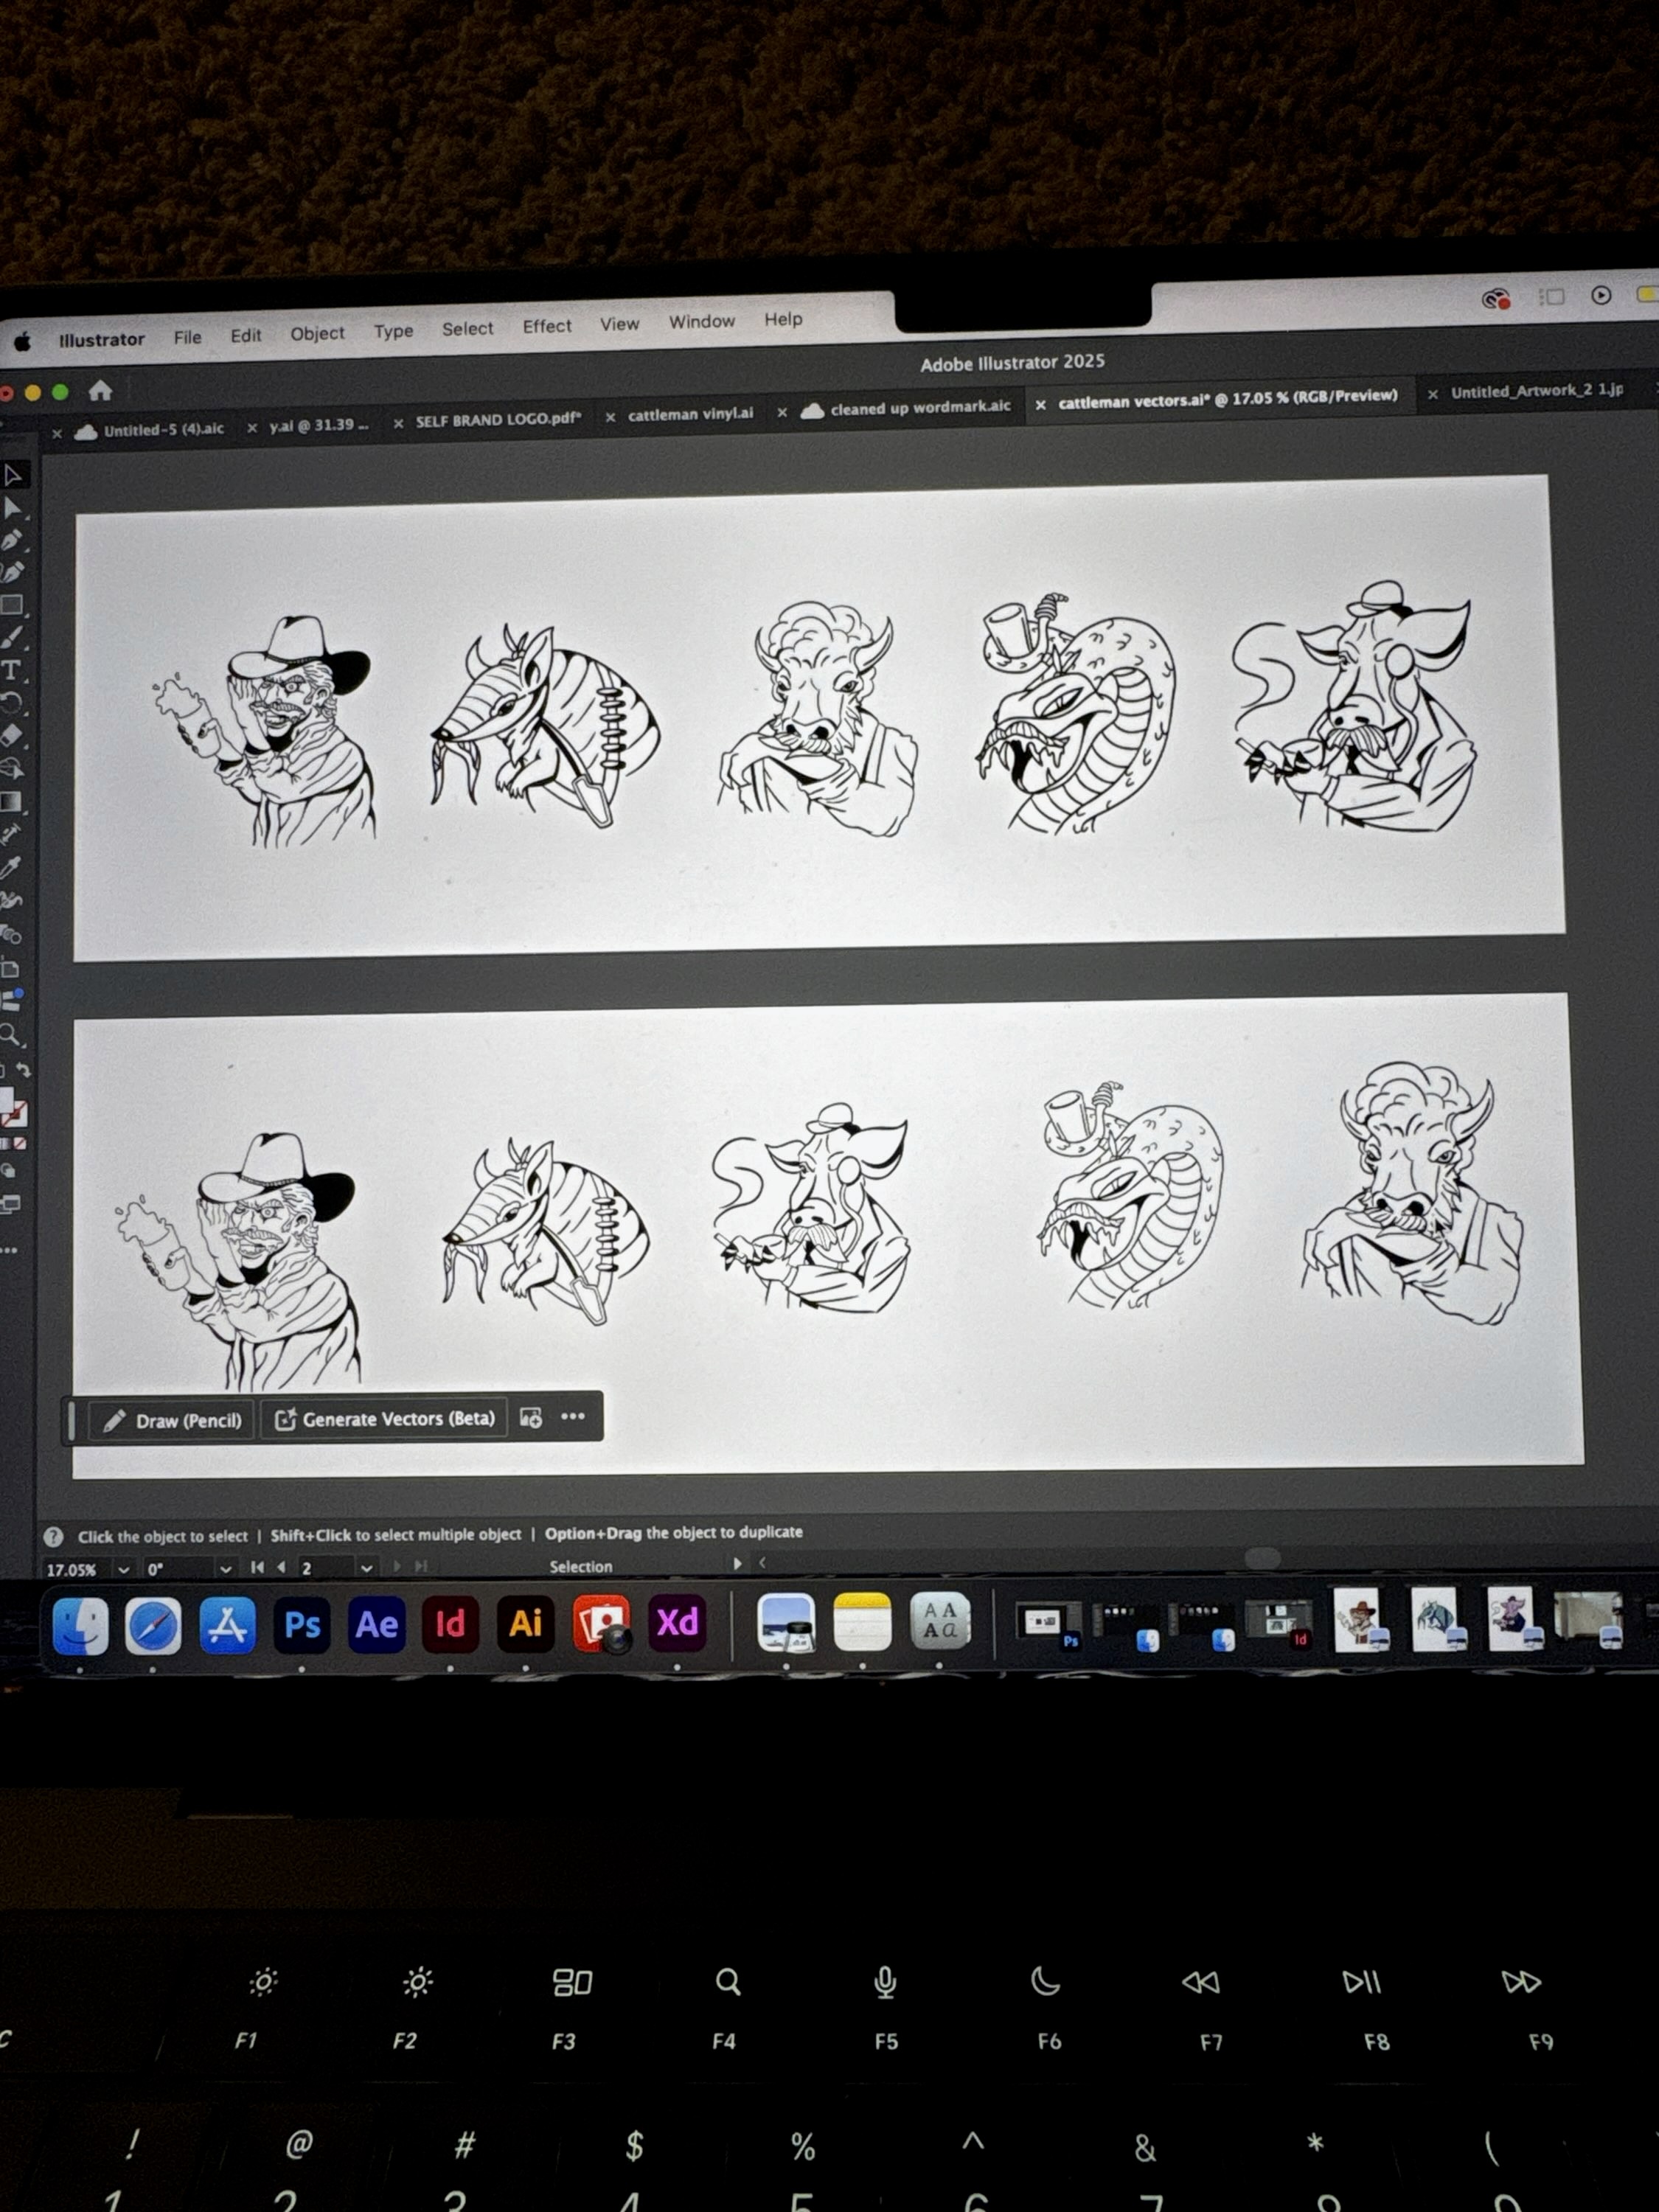Activate the Gradient tool

tap(11, 802)
